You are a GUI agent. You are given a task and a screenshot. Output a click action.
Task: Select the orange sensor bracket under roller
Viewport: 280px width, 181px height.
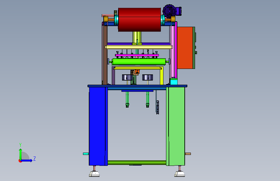(x=137, y=72)
